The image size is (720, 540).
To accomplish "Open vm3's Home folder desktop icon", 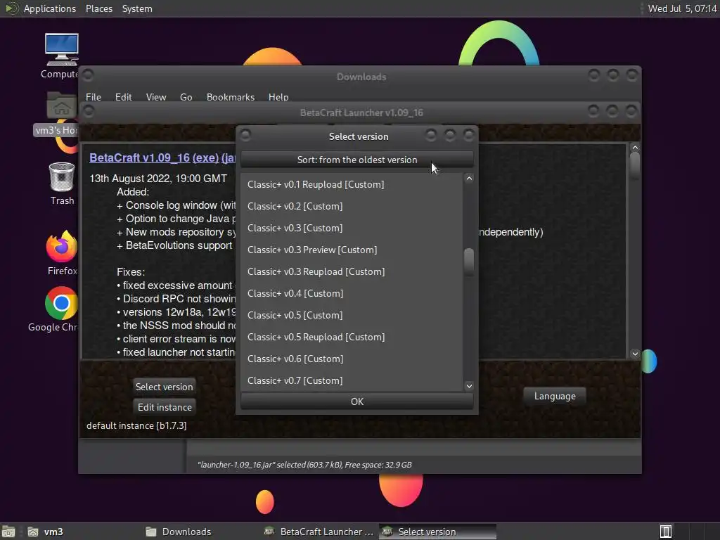I will click(x=62, y=107).
